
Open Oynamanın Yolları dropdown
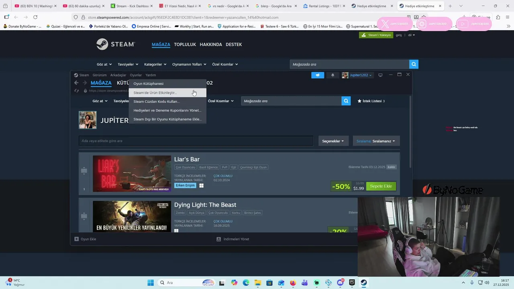[x=189, y=64]
